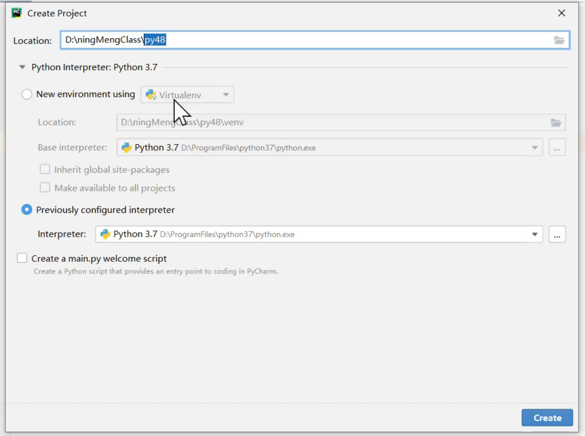Select the New environment using radio button
Image resolution: width=585 pixels, height=436 pixels.
pyautogui.click(x=27, y=95)
